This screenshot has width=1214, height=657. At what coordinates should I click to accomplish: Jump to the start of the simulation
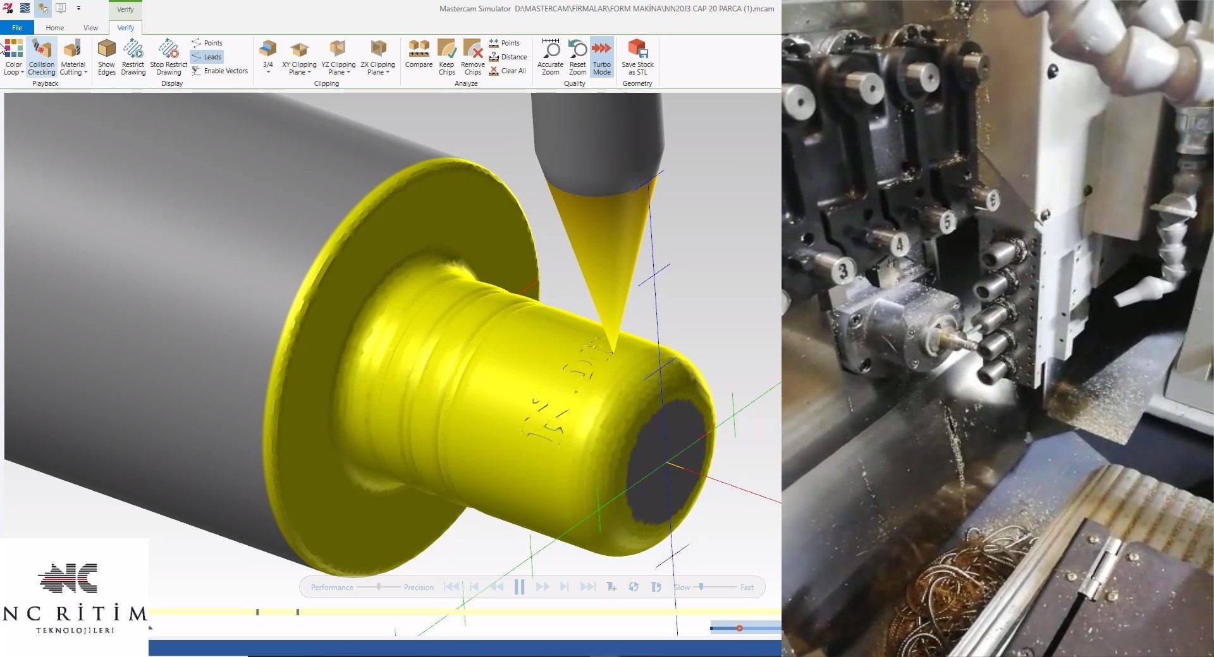pos(451,587)
